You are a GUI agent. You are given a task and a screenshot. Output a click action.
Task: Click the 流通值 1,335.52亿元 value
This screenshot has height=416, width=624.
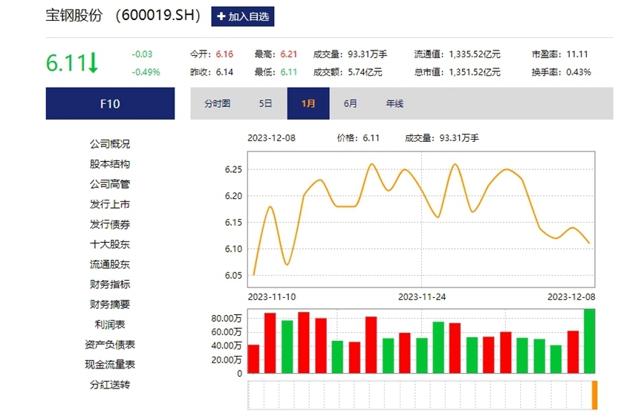tap(475, 54)
